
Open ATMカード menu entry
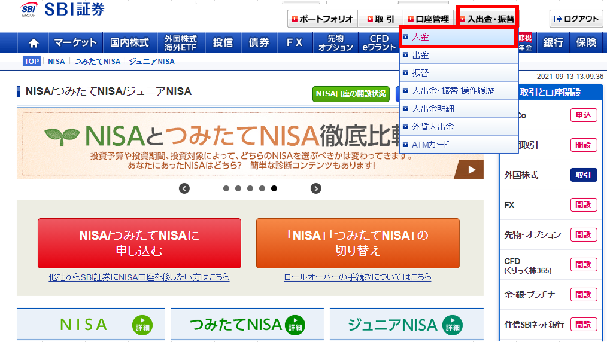(x=459, y=145)
